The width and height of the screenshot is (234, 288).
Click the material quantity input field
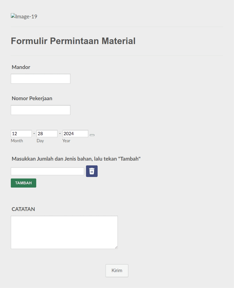pyautogui.click(x=47, y=171)
